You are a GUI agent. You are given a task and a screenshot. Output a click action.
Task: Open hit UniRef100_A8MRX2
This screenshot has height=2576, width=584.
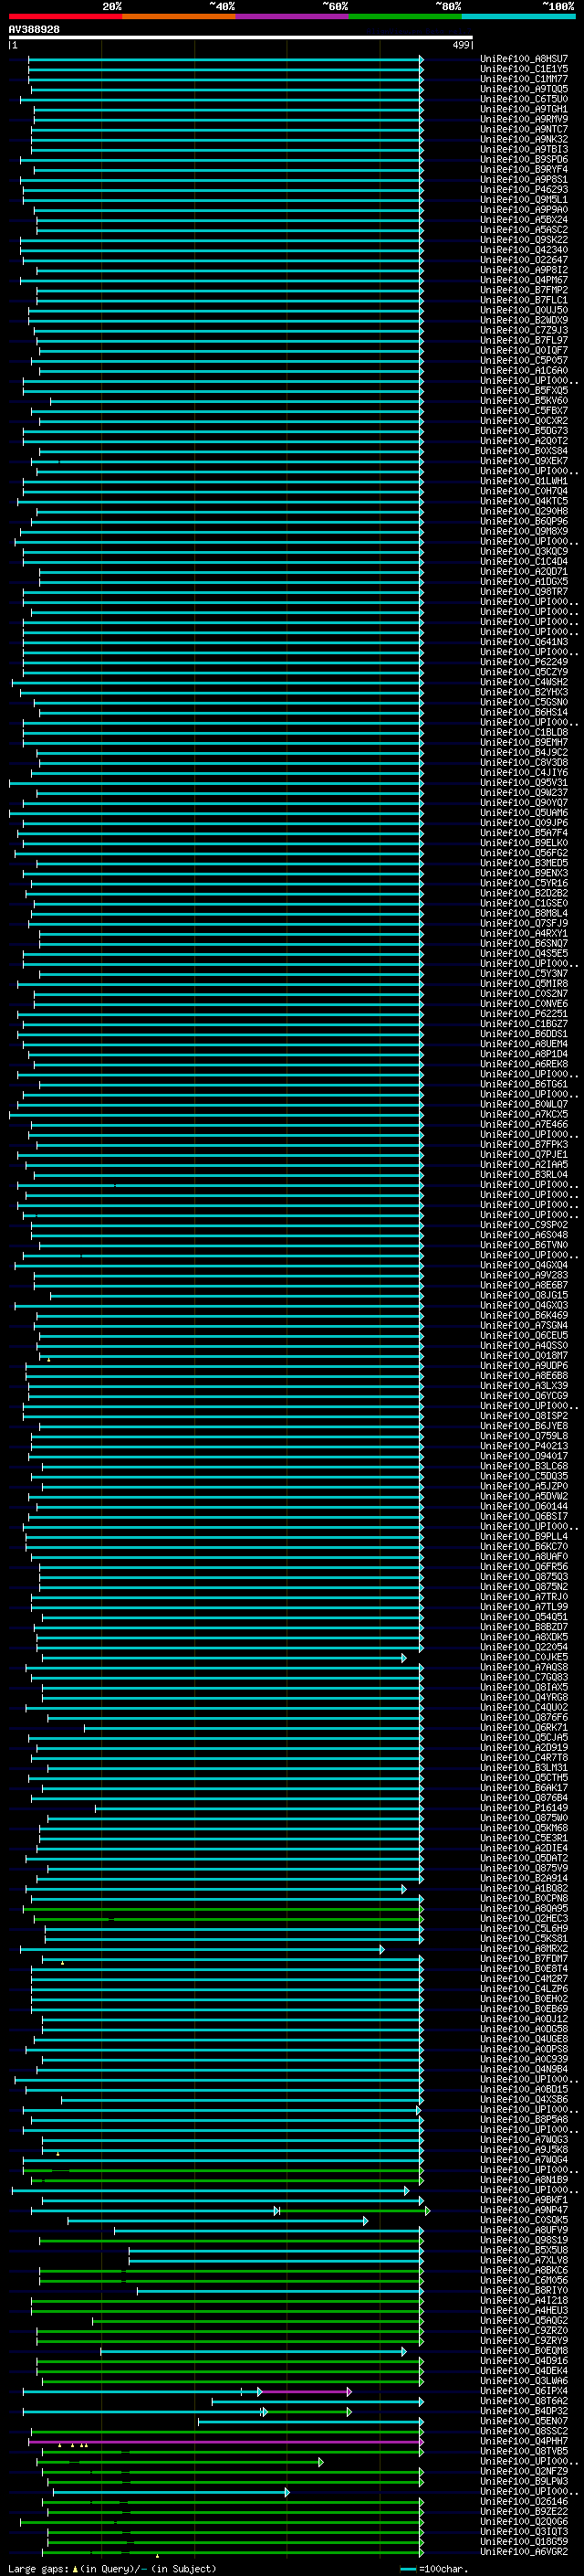[x=524, y=1948]
